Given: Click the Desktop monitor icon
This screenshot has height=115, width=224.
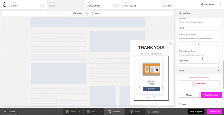Looking at the screenshot, I should tap(74, 13).
